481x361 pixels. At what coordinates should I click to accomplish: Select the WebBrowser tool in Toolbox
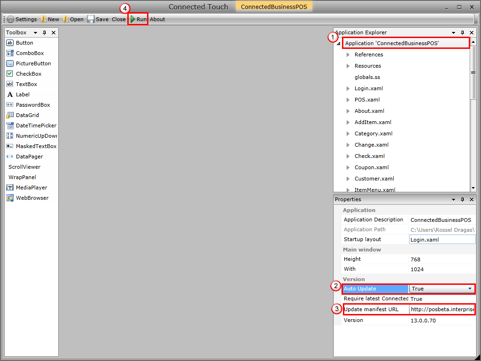[x=32, y=198]
